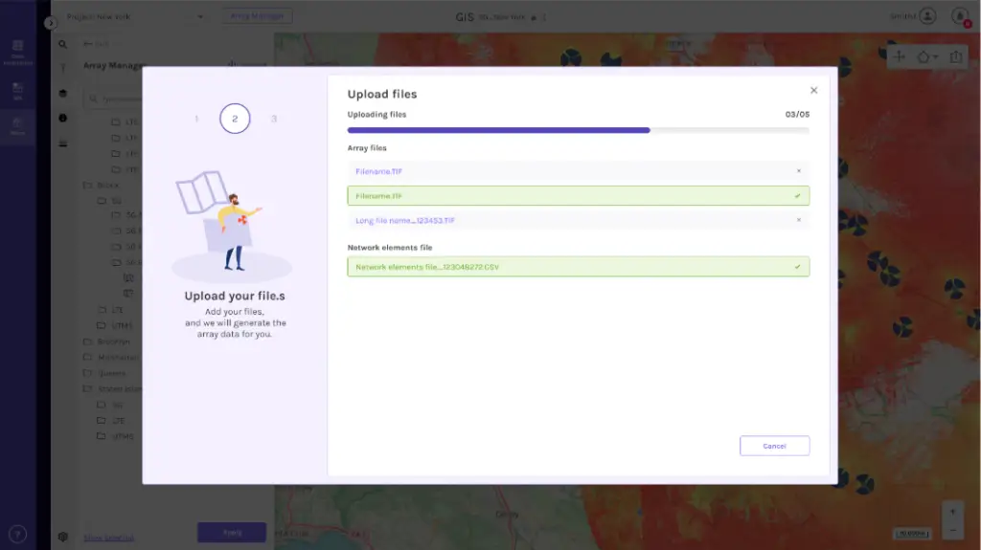The image size is (981, 550).
Task: Select the uploaded Network elements CSV file row
Action: [x=578, y=267]
